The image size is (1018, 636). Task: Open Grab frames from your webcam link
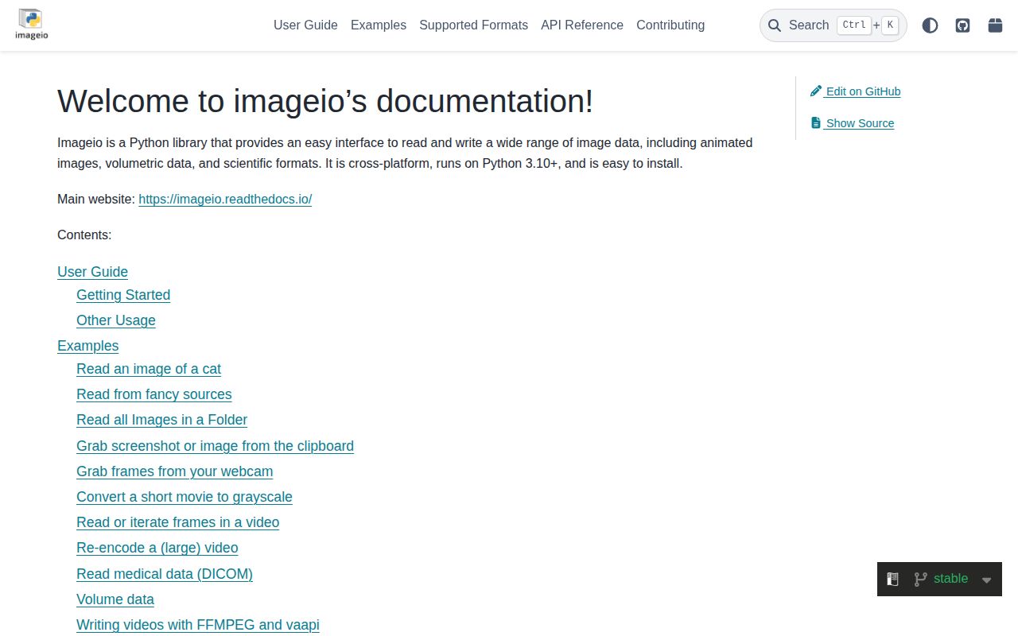(174, 471)
